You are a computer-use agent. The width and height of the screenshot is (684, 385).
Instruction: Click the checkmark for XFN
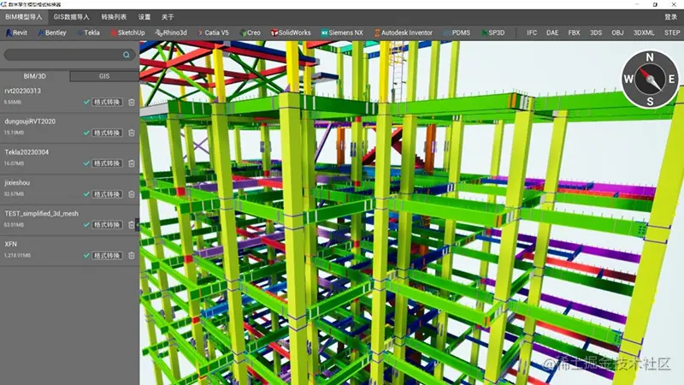pos(86,255)
